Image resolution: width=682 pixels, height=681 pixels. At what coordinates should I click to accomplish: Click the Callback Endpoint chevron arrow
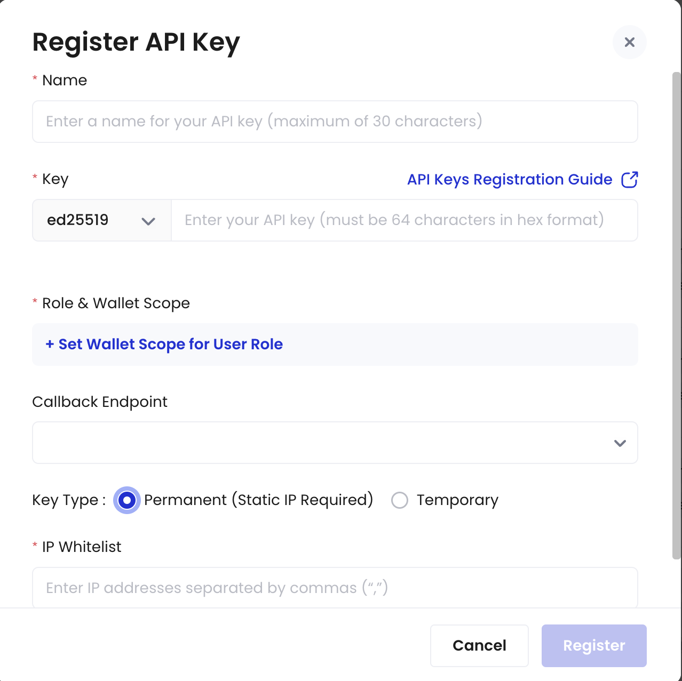click(620, 443)
